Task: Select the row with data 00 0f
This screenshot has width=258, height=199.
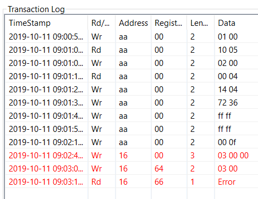Action: point(131,142)
